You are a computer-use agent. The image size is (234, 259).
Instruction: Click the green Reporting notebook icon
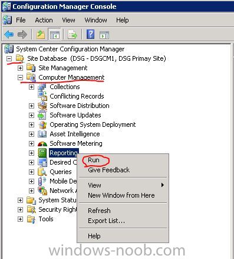[x=42, y=153]
